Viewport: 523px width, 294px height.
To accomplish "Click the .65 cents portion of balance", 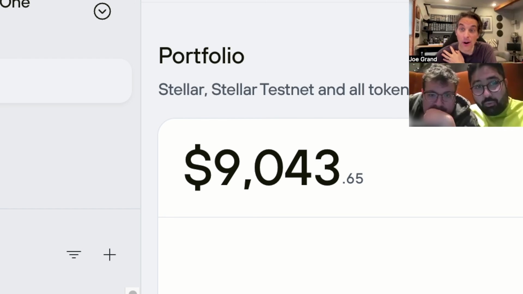I will pos(353,179).
